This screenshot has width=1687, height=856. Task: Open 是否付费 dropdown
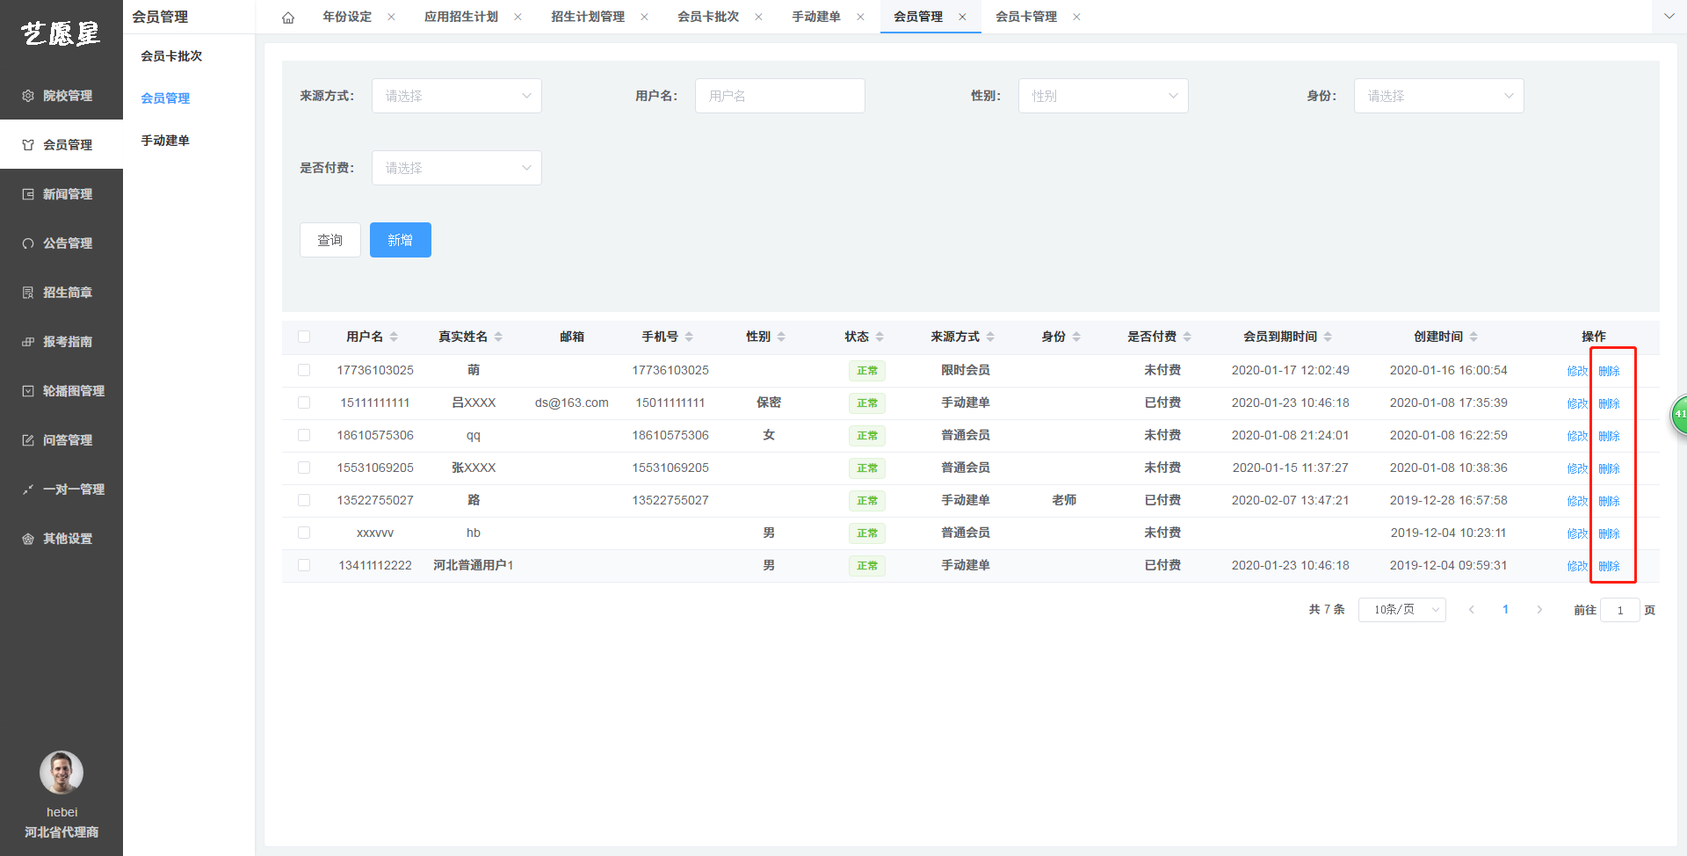point(457,168)
